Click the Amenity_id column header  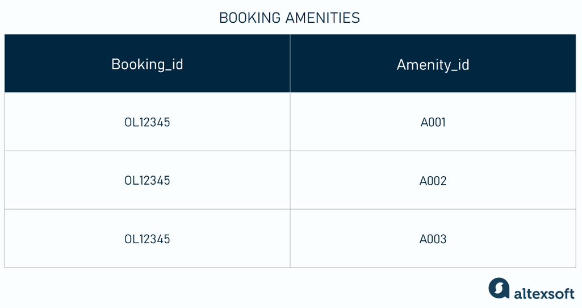tap(433, 64)
